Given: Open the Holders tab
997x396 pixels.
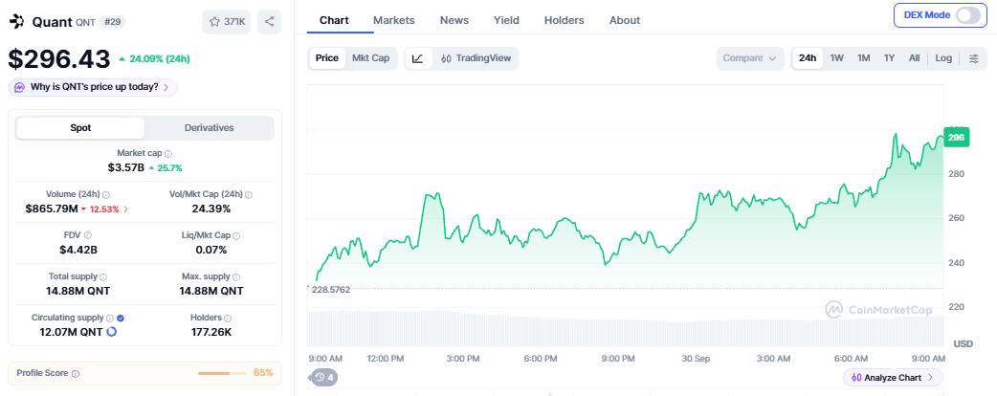Looking at the screenshot, I should [564, 20].
